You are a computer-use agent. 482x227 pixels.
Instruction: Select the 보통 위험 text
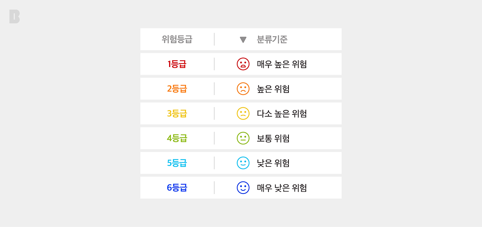273,139
